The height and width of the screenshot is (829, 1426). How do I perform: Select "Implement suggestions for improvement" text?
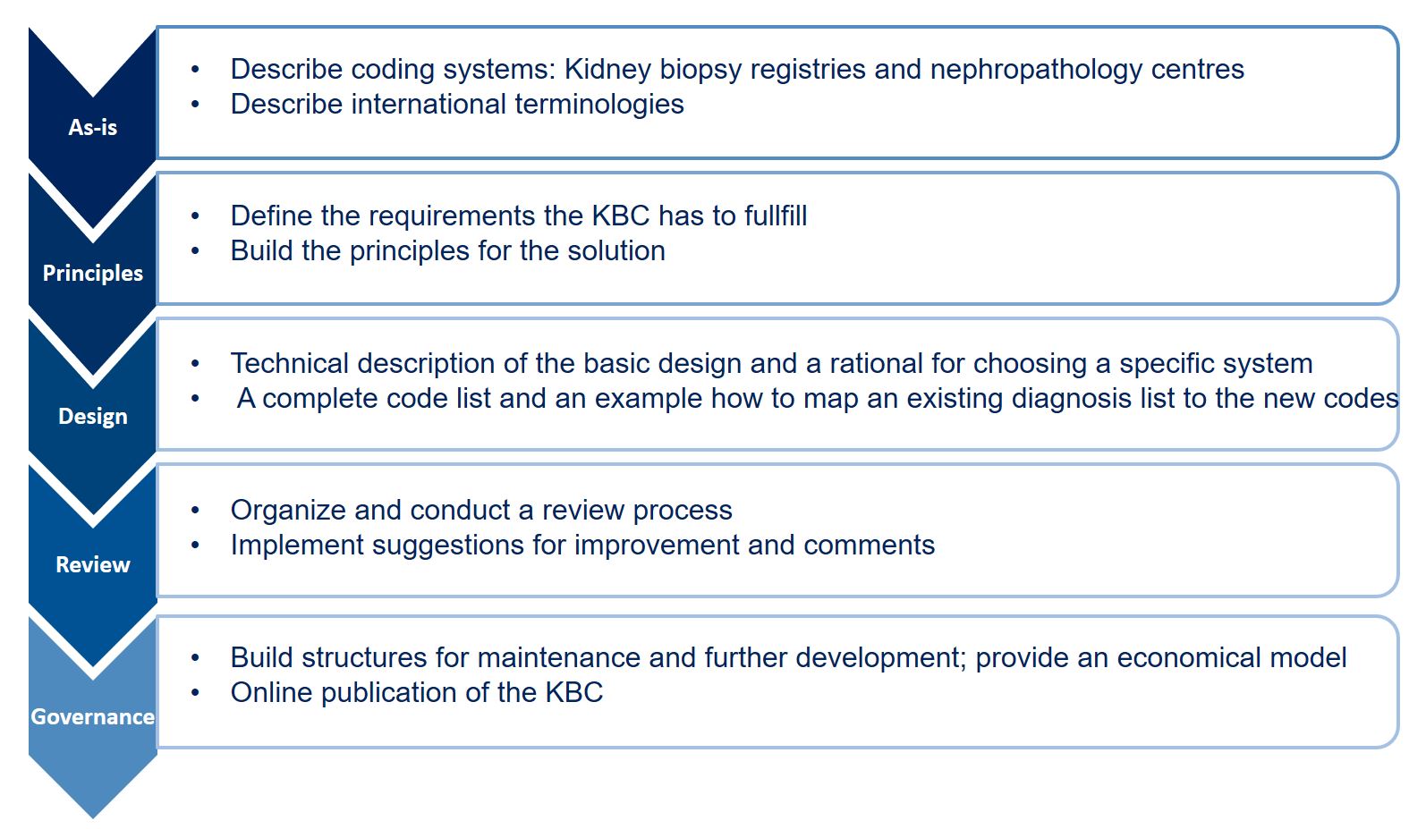pyautogui.click(x=581, y=545)
